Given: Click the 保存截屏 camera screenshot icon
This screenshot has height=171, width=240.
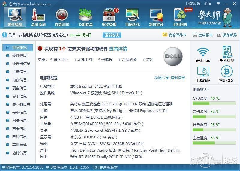Looking at the screenshot, I should pyautogui.click(x=219, y=35).
